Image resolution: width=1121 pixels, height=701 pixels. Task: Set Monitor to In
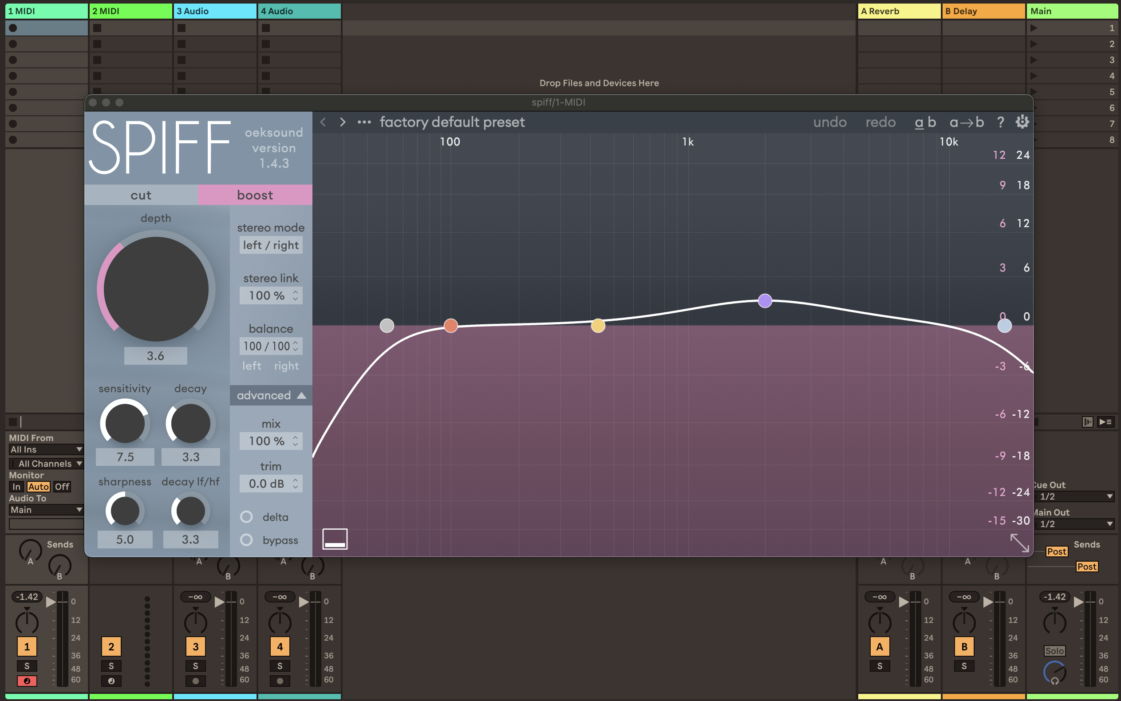[x=16, y=486]
